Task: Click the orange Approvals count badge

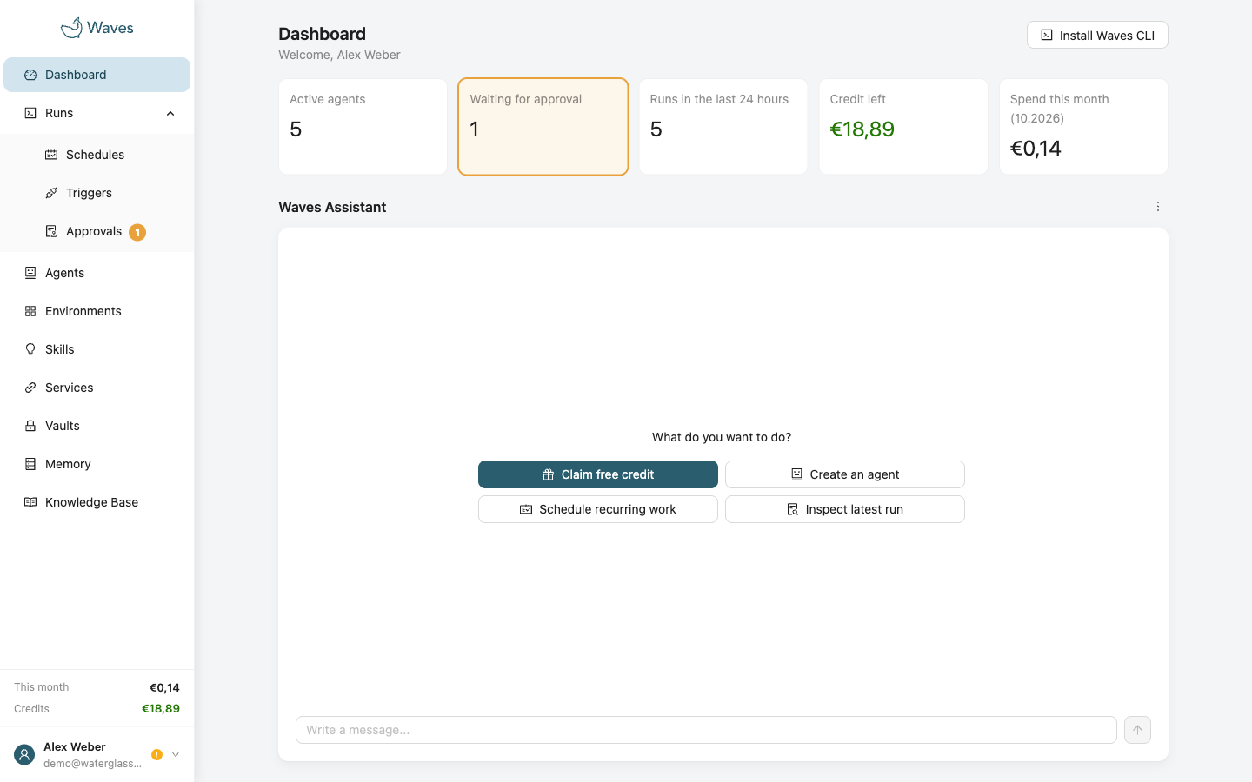Action: pyautogui.click(x=137, y=232)
